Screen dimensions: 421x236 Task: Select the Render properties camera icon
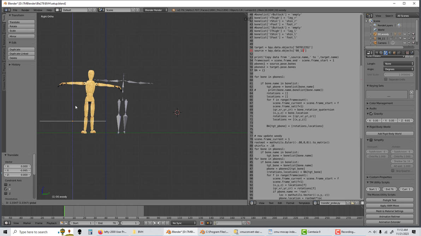377,53
